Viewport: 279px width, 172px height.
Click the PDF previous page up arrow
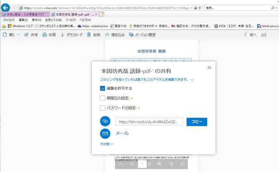pos(121,164)
